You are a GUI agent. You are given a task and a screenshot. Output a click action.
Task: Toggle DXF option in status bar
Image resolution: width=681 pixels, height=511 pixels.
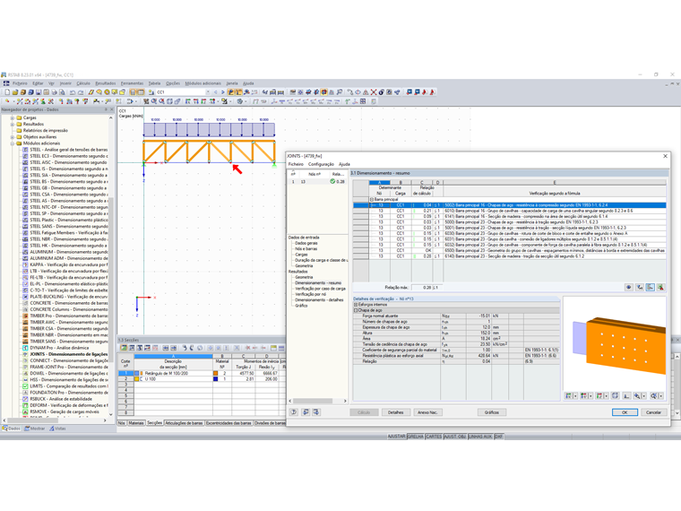[x=498, y=437]
